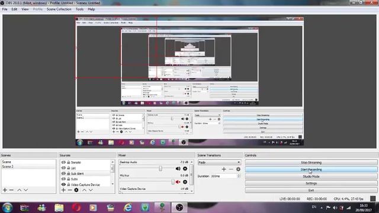The height and width of the screenshot is (213, 379).
Task: Click the Mixer scroll up arrow
Action: tap(192, 162)
